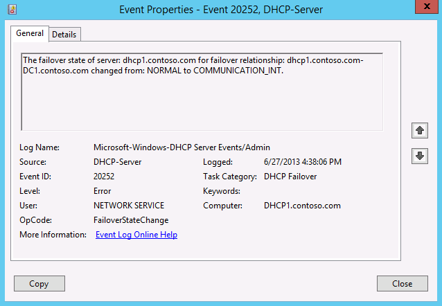Close the Event Properties window with X
The height and width of the screenshot is (306, 442).
pos(427,6)
